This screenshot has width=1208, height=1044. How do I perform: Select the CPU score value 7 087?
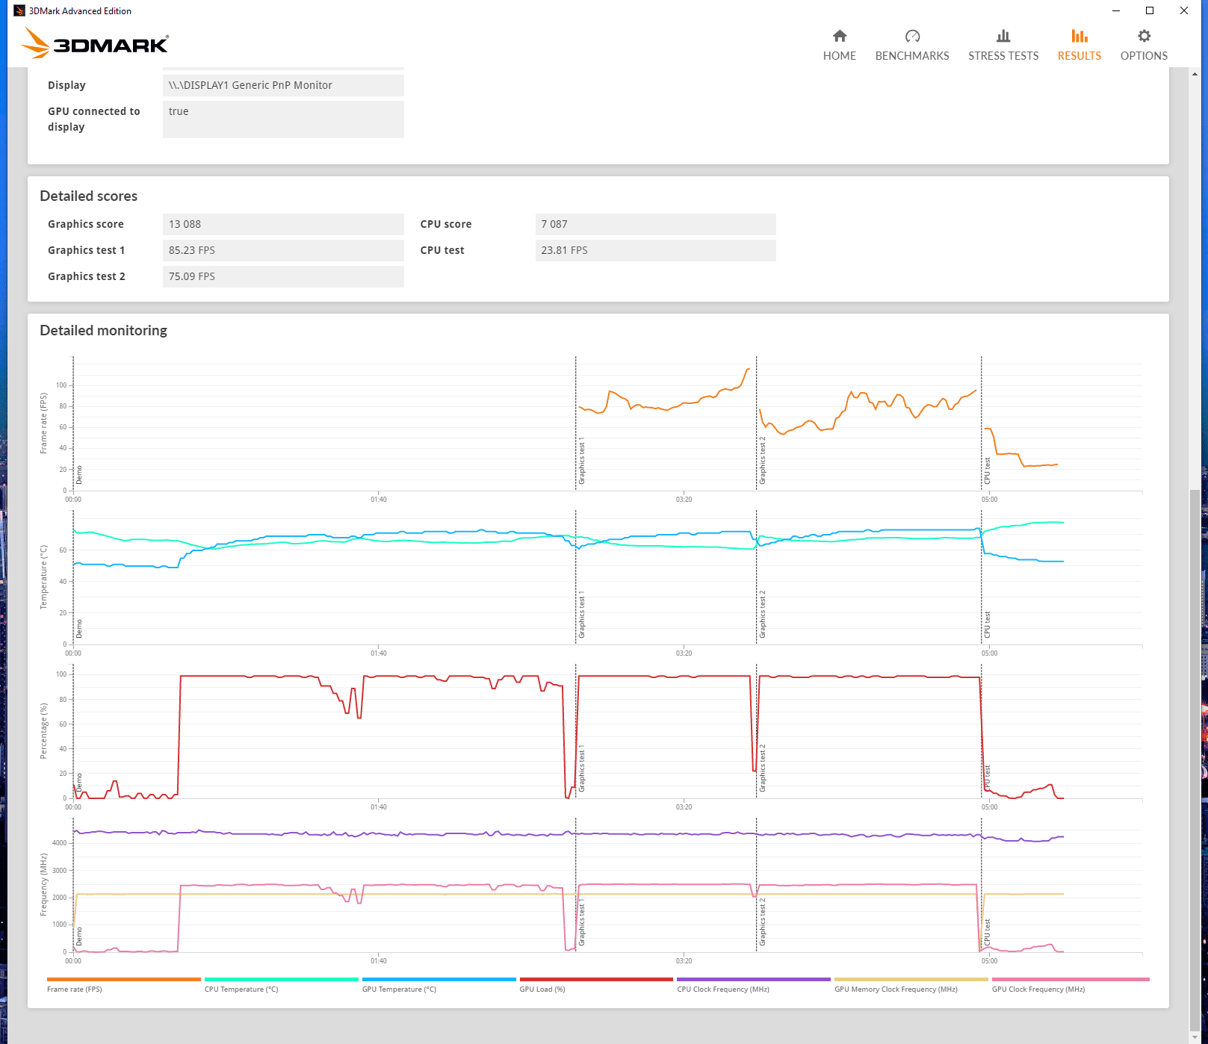[x=656, y=224]
